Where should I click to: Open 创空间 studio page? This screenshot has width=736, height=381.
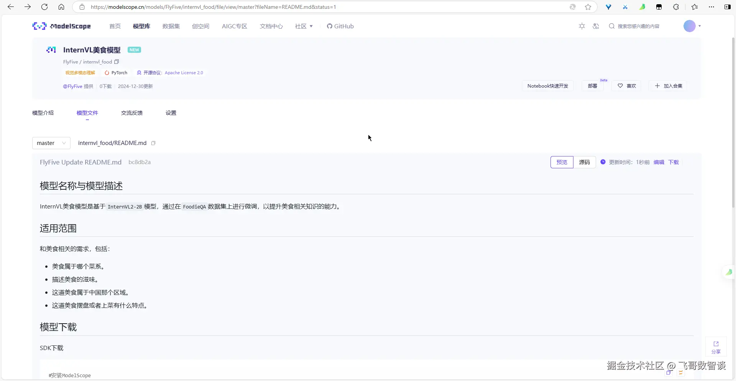pyautogui.click(x=200, y=26)
